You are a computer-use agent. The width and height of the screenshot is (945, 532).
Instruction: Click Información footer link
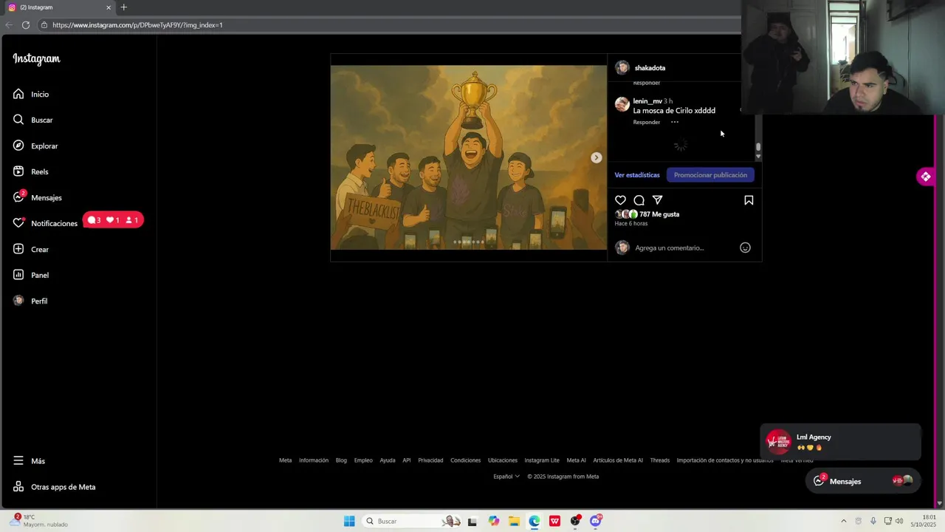coord(314,460)
